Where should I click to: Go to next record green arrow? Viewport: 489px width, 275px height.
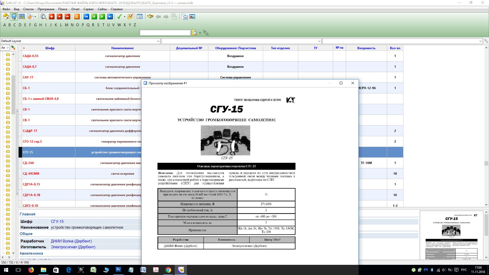102,17
